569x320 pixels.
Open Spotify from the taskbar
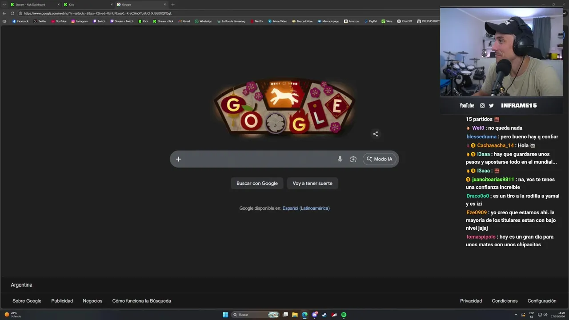click(344, 315)
